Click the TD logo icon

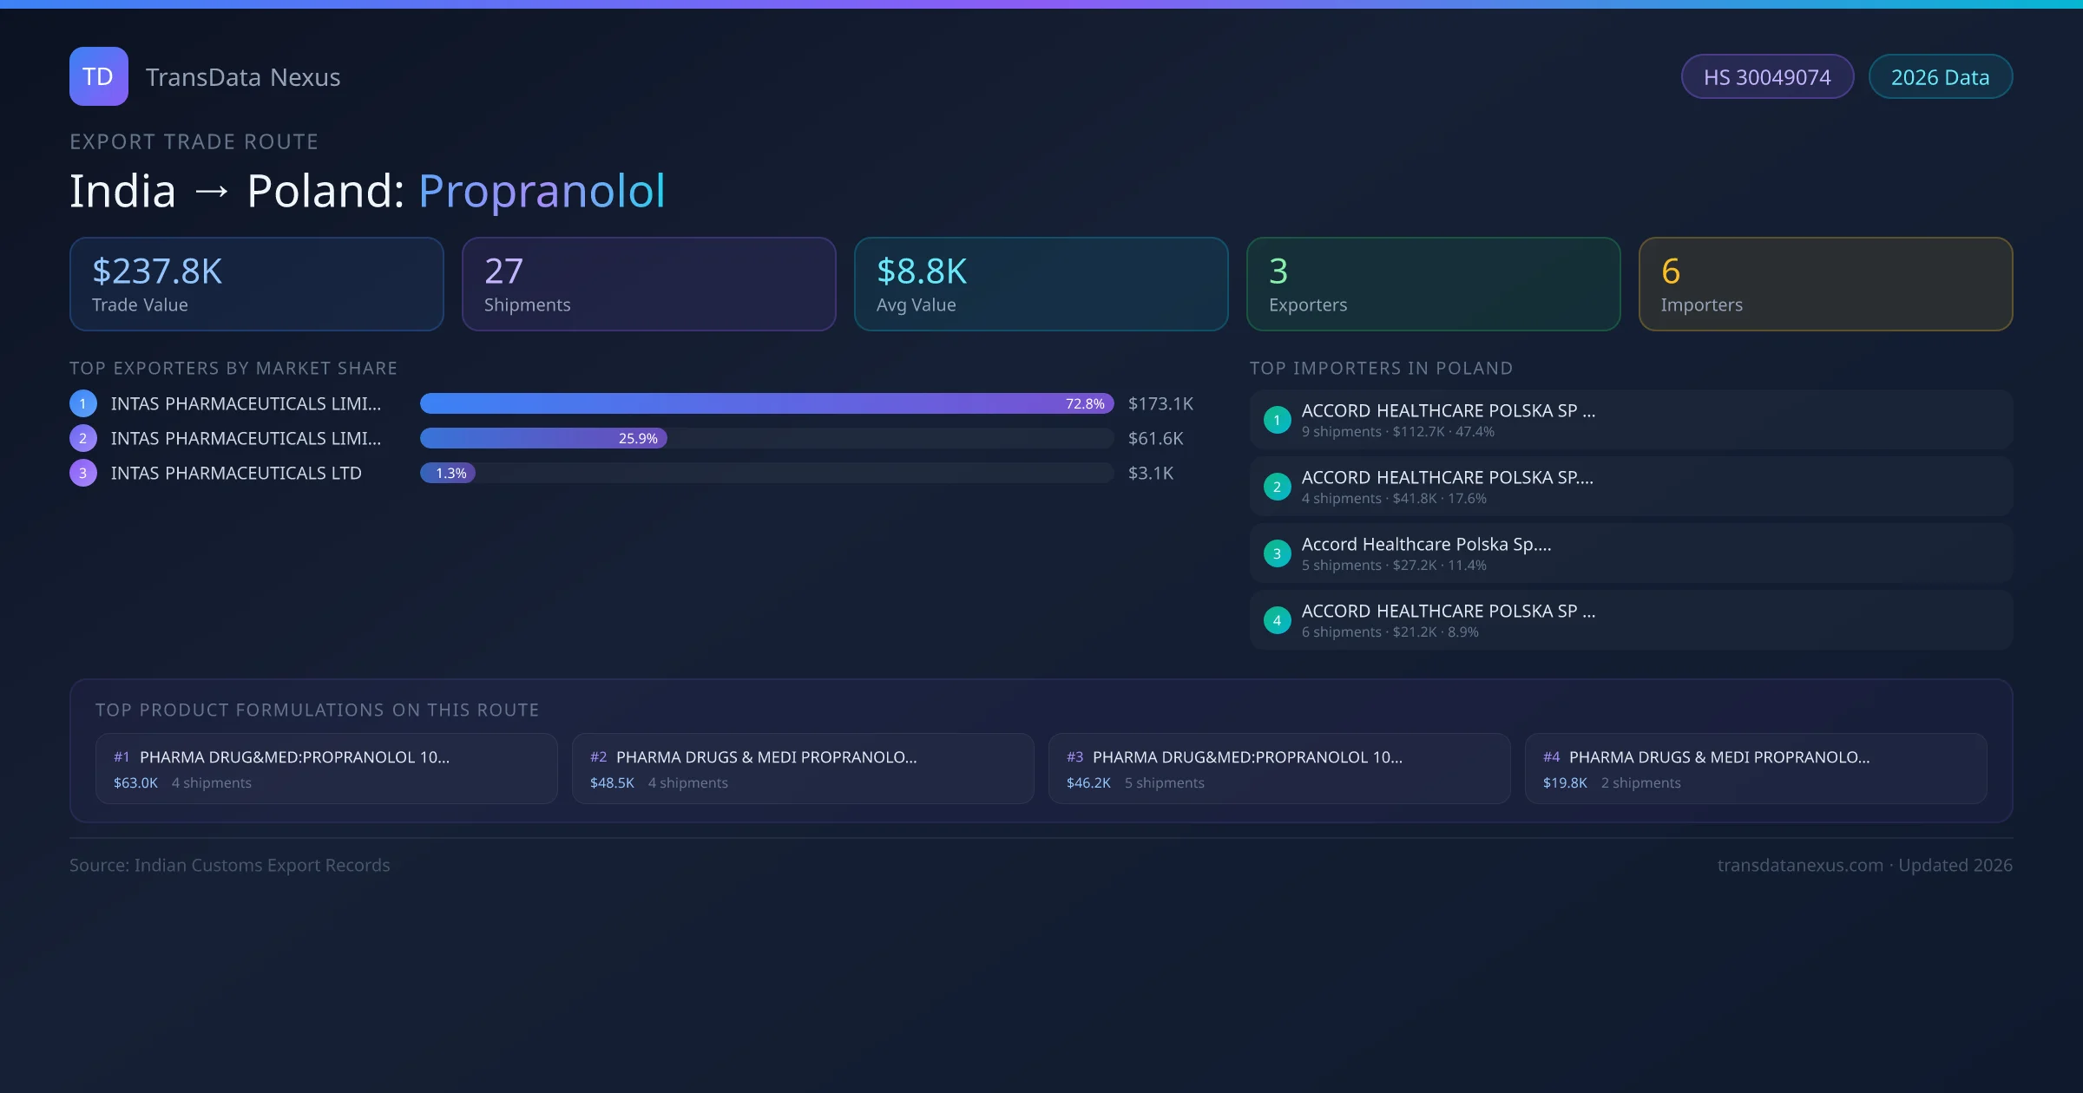pos(98,76)
